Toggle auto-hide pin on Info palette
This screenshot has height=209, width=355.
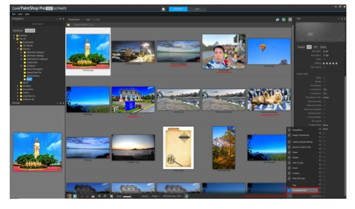click(342, 19)
